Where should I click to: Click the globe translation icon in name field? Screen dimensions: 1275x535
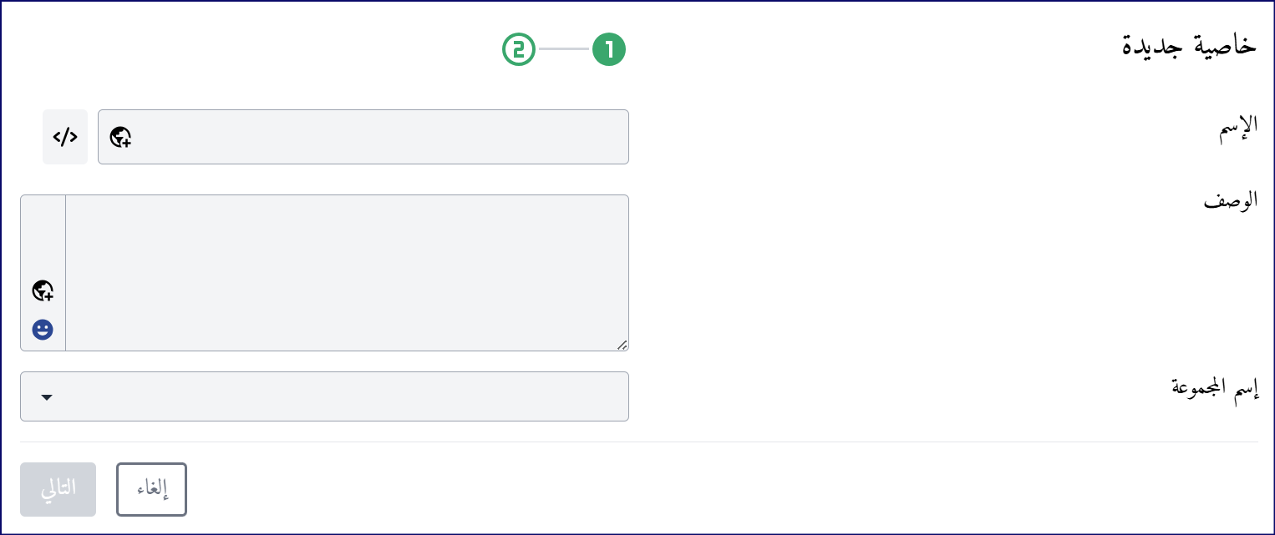click(x=121, y=138)
